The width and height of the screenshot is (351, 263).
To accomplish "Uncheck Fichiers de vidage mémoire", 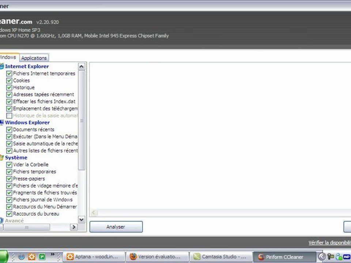I will (x=9, y=186).
